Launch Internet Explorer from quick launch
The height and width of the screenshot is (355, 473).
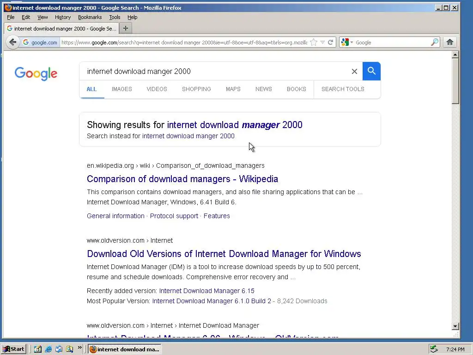[x=48, y=349]
